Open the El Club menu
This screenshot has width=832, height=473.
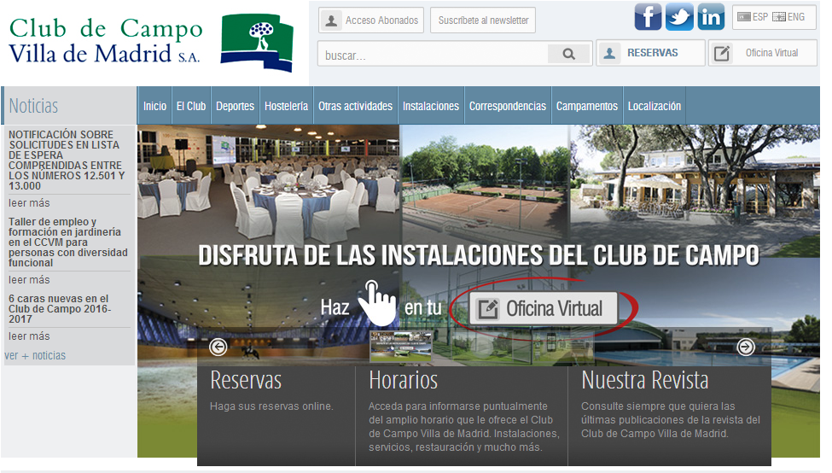[191, 106]
